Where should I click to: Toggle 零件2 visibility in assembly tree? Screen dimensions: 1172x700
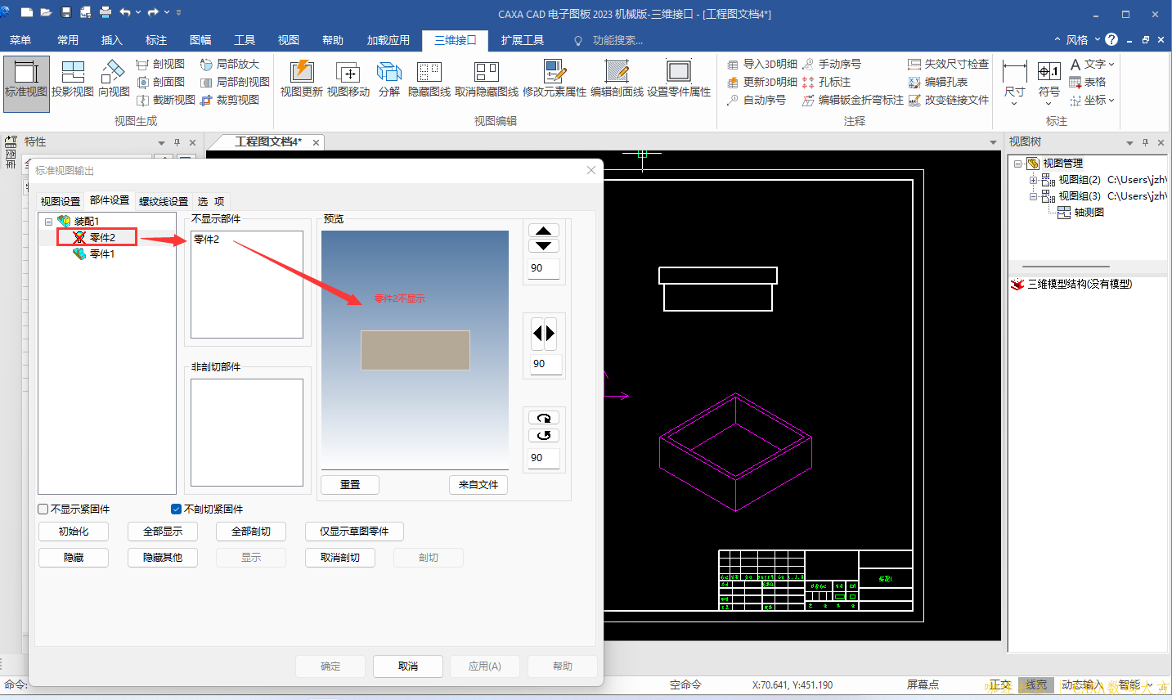79,238
